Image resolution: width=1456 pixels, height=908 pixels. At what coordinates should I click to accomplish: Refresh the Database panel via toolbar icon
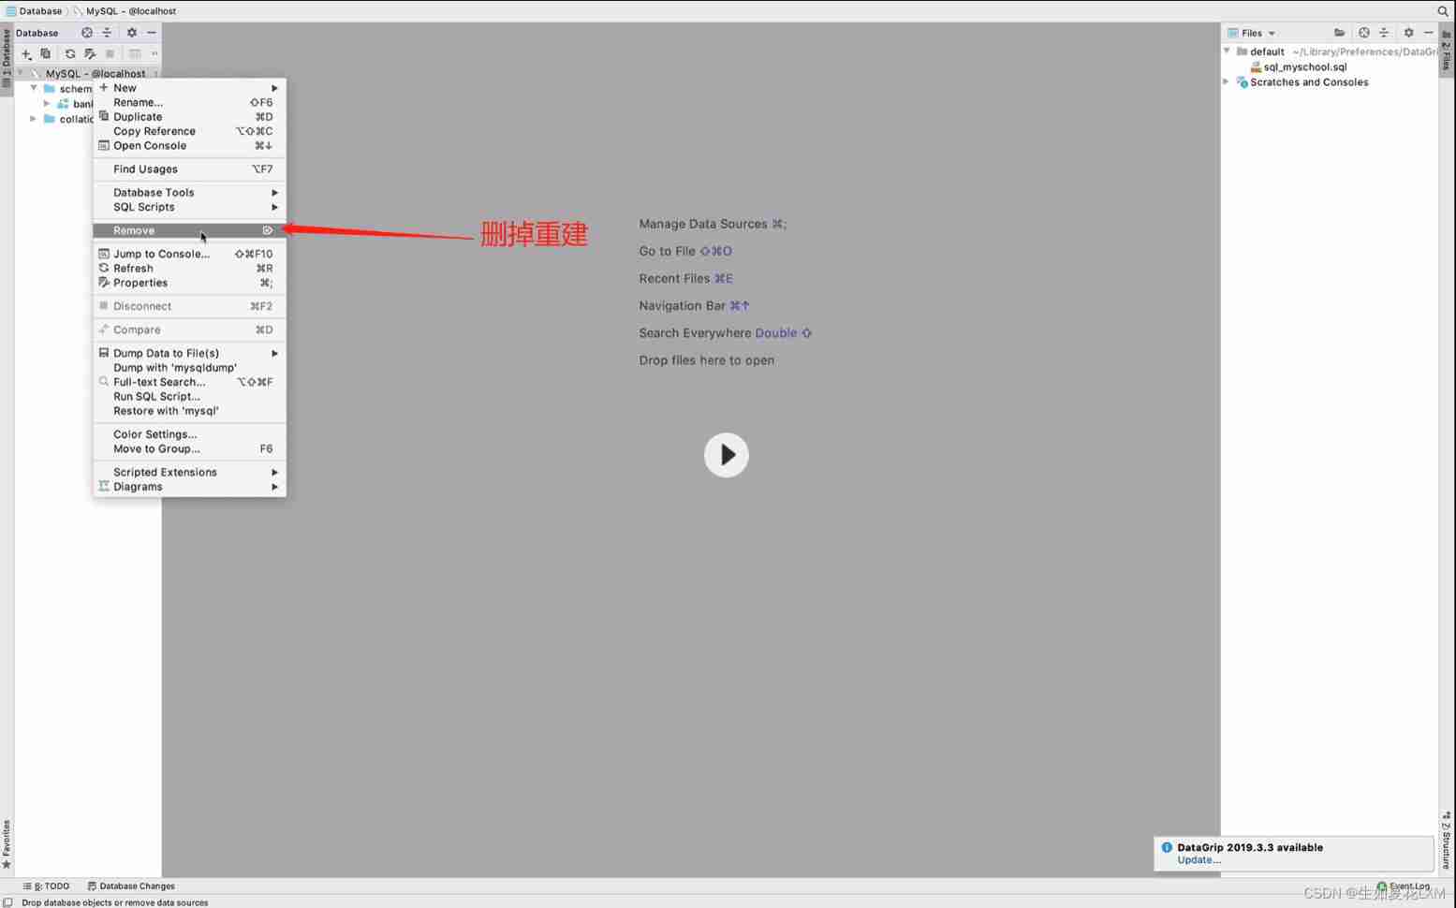(70, 54)
